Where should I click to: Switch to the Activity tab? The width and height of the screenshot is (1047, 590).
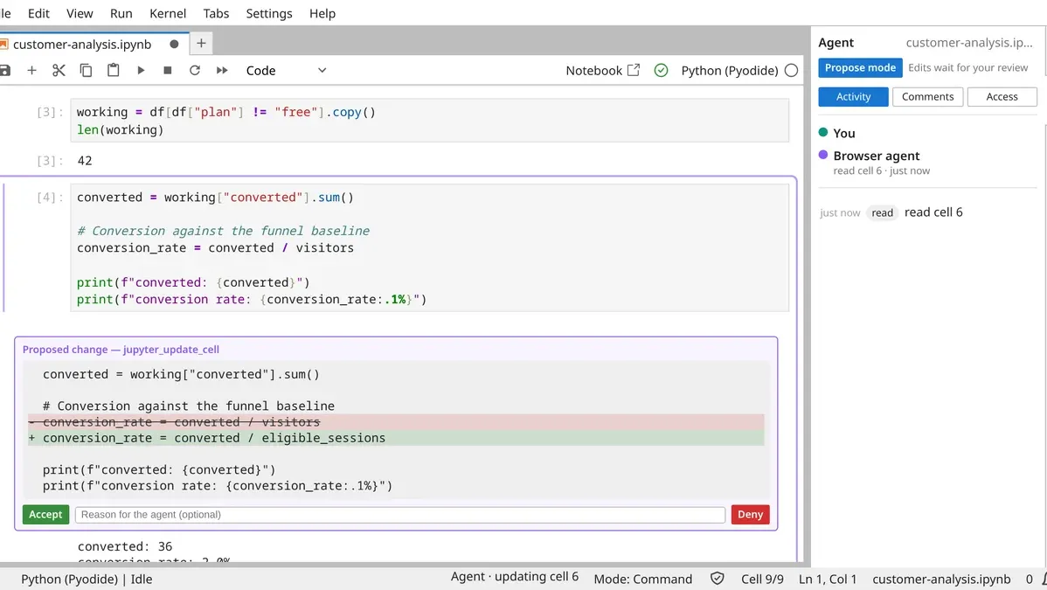[853, 96]
